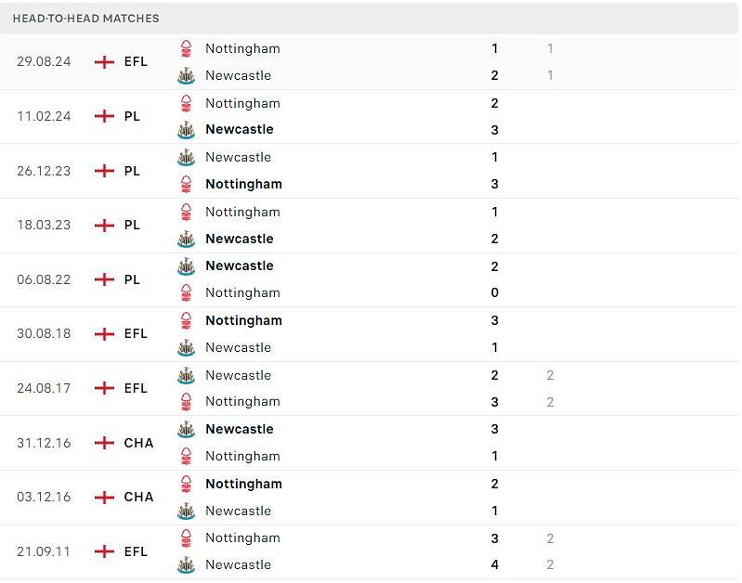Image resolution: width=742 pixels, height=583 pixels.
Task: Click England flag beside the 21.09.11 match
Action: coord(105,551)
